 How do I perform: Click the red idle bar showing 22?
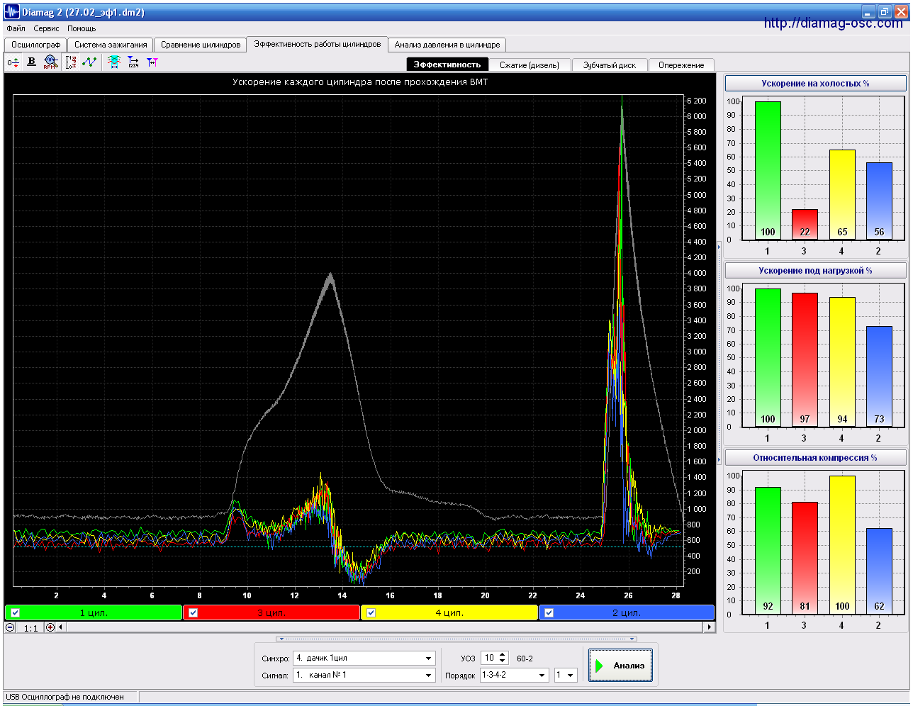pos(805,225)
